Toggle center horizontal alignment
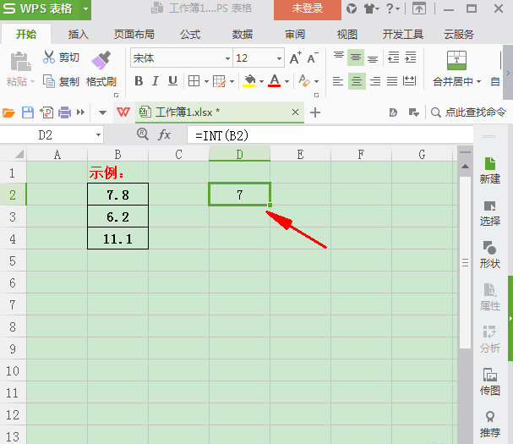513x444 pixels. 357,81
